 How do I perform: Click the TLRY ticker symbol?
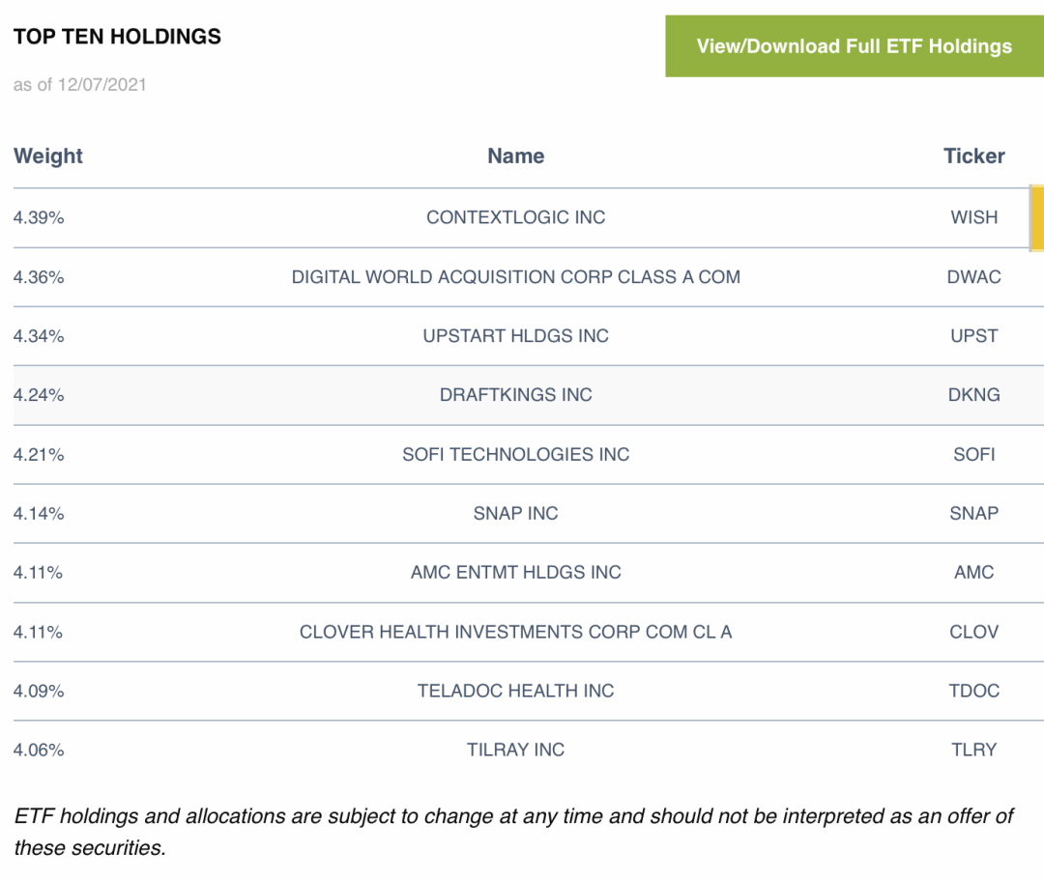coord(973,750)
